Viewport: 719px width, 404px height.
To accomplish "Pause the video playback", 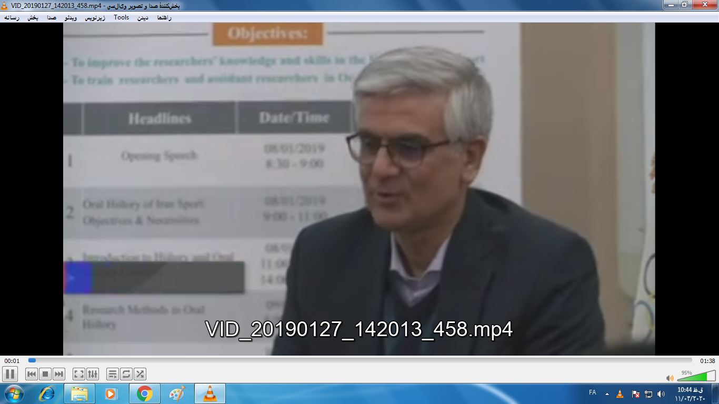I will pyautogui.click(x=10, y=374).
